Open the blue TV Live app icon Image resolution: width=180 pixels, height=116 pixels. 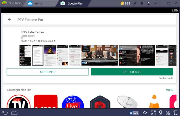coord(73,102)
